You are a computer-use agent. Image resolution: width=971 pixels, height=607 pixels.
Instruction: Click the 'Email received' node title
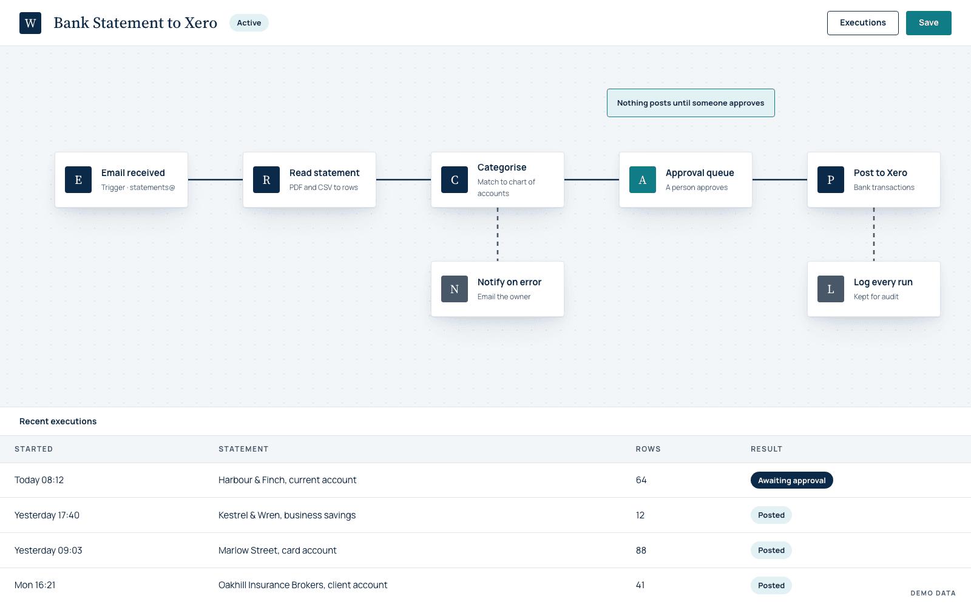pyautogui.click(x=133, y=173)
